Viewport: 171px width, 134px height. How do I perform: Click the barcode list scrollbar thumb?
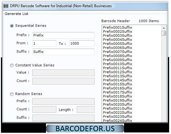(164, 33)
